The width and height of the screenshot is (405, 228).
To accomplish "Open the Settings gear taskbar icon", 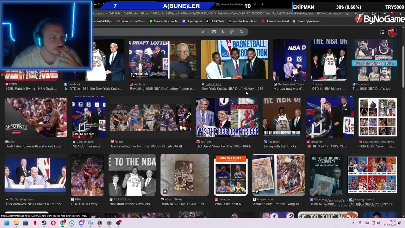I will pyautogui.click(x=109, y=223).
